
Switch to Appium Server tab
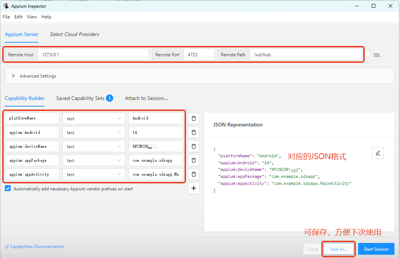[21, 35]
